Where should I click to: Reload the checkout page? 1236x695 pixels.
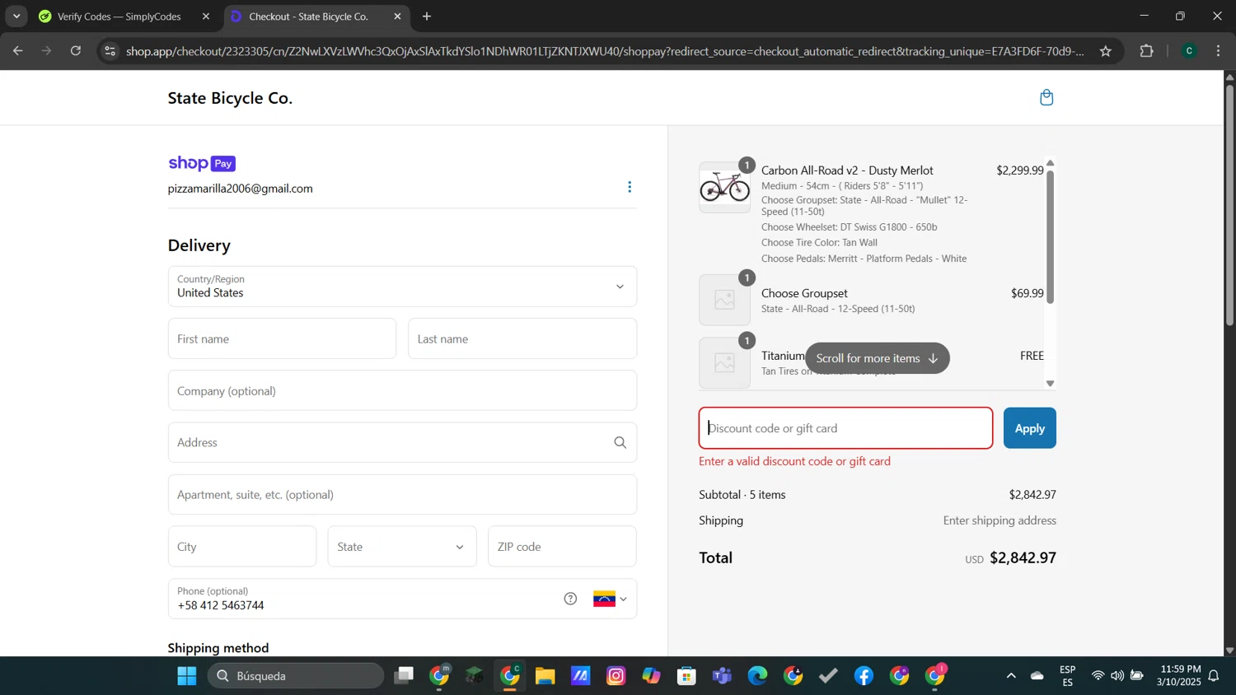click(76, 51)
